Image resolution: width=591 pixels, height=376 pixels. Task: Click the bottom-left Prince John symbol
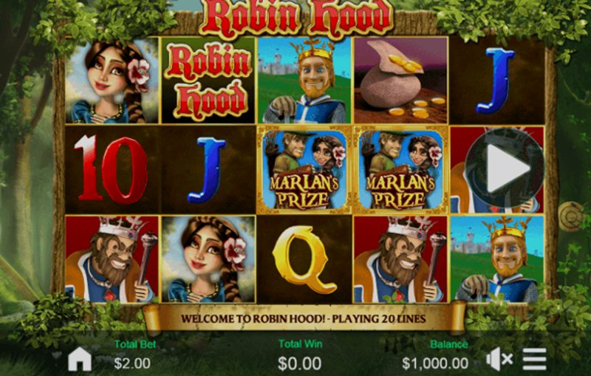click(x=112, y=259)
